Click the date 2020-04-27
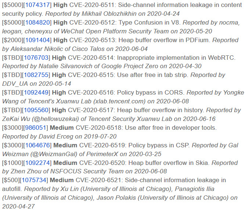The image size is (251, 210). pos(18,206)
